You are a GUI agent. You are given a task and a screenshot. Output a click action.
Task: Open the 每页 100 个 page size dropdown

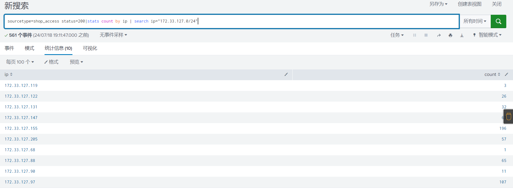tap(20, 62)
